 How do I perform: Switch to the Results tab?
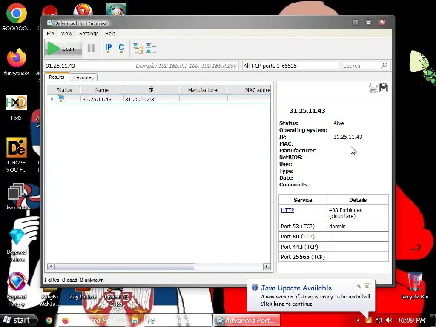pyautogui.click(x=57, y=77)
